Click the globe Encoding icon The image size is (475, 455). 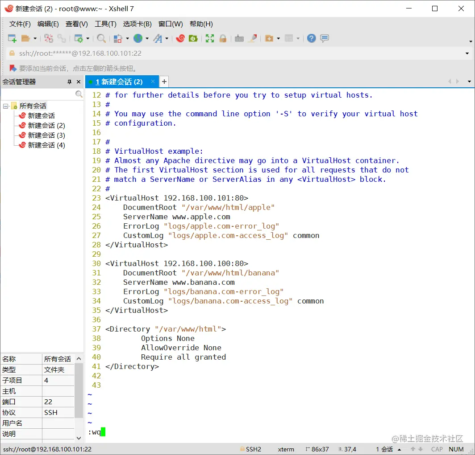point(138,38)
